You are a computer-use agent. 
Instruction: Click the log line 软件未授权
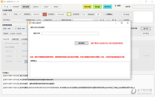pyautogui.click(x=29, y=84)
